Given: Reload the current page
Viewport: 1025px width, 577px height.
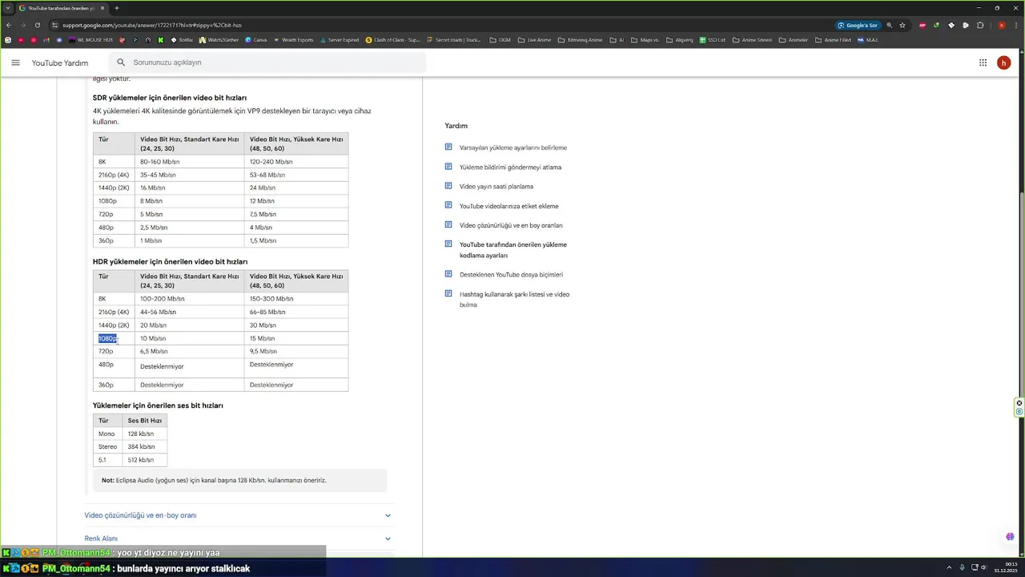Looking at the screenshot, I should 38,25.
